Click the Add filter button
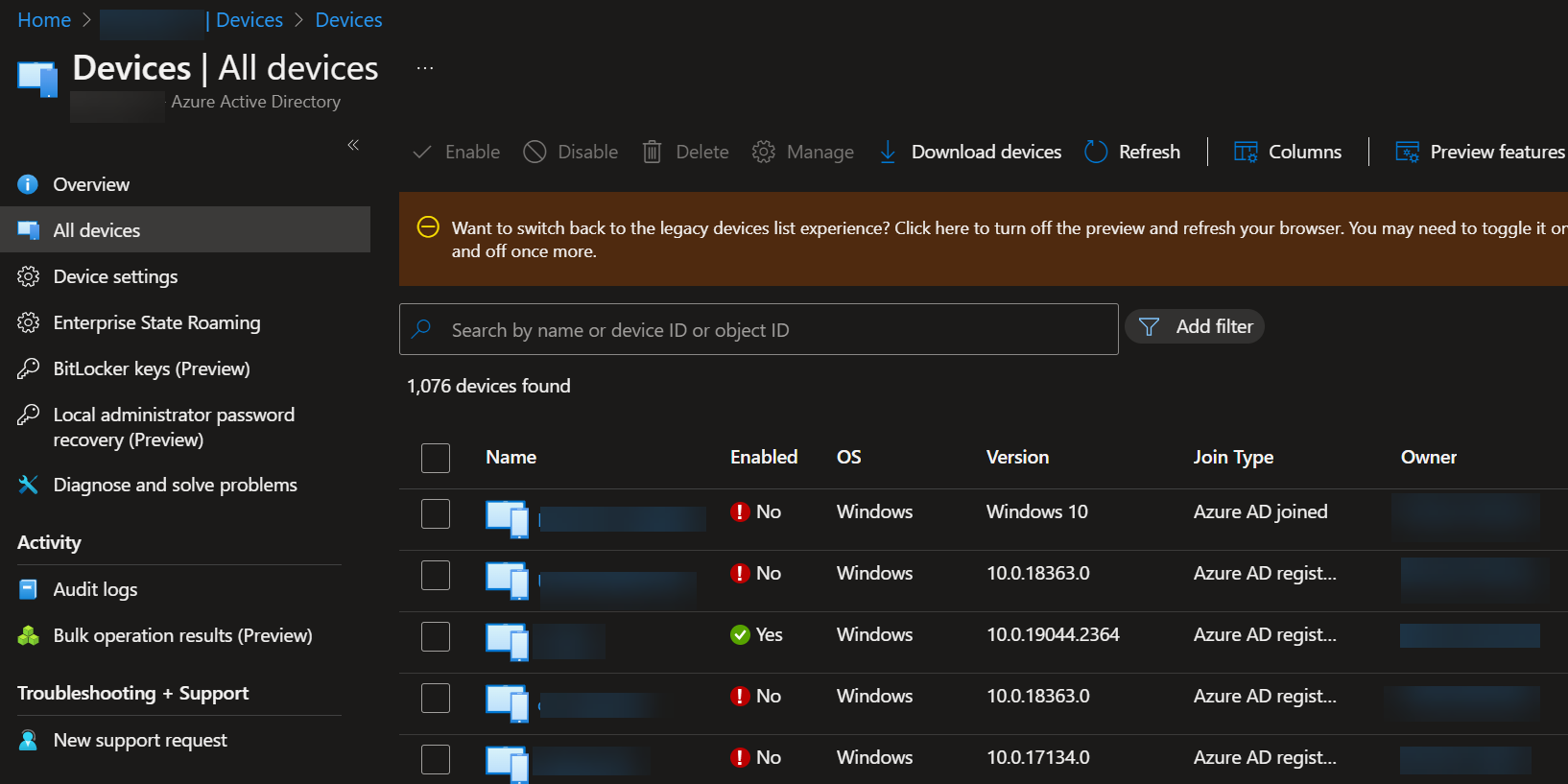This screenshot has width=1568, height=784. [x=1195, y=326]
